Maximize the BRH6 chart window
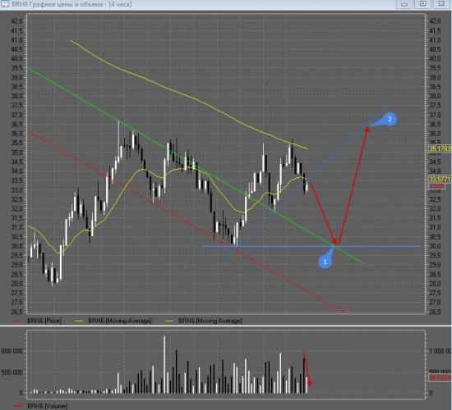This screenshot has width=452, height=410. (422, 4)
